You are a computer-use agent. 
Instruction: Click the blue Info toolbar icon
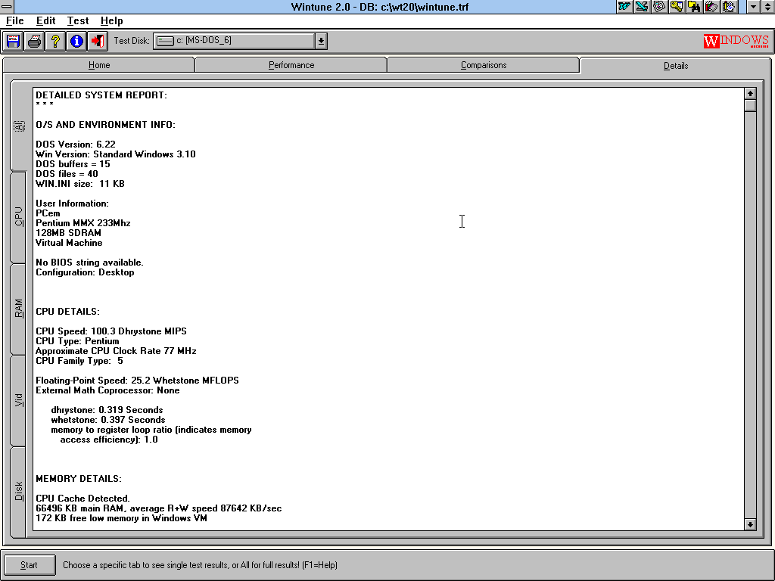[x=76, y=41]
